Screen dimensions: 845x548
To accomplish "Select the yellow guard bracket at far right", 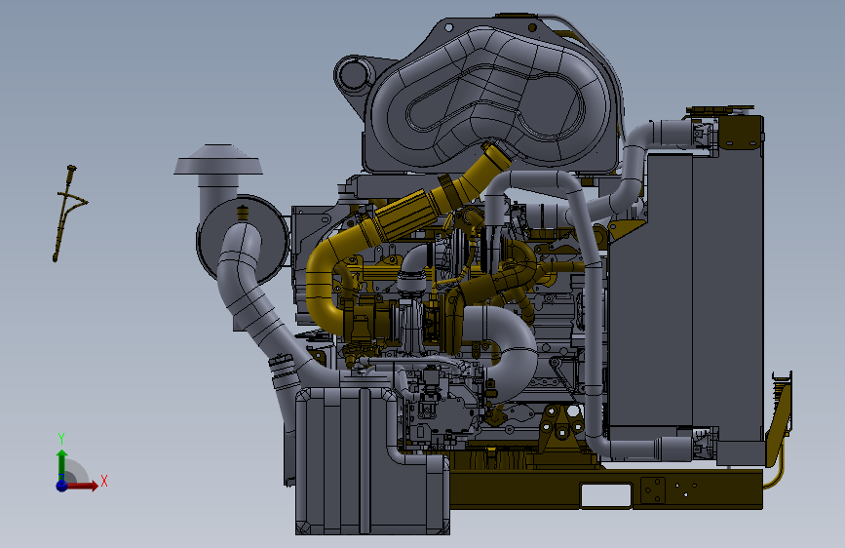I will coord(780,426).
